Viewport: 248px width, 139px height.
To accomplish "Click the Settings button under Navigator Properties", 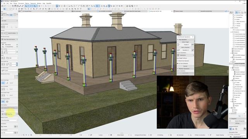I will [x=238, y=123].
